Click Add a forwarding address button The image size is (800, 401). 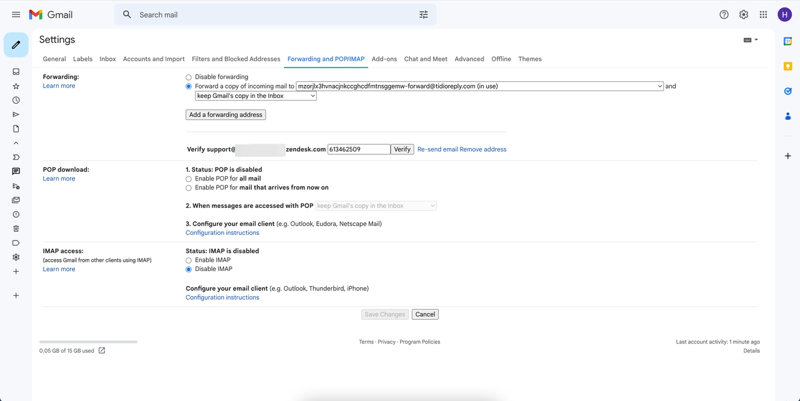pos(226,115)
